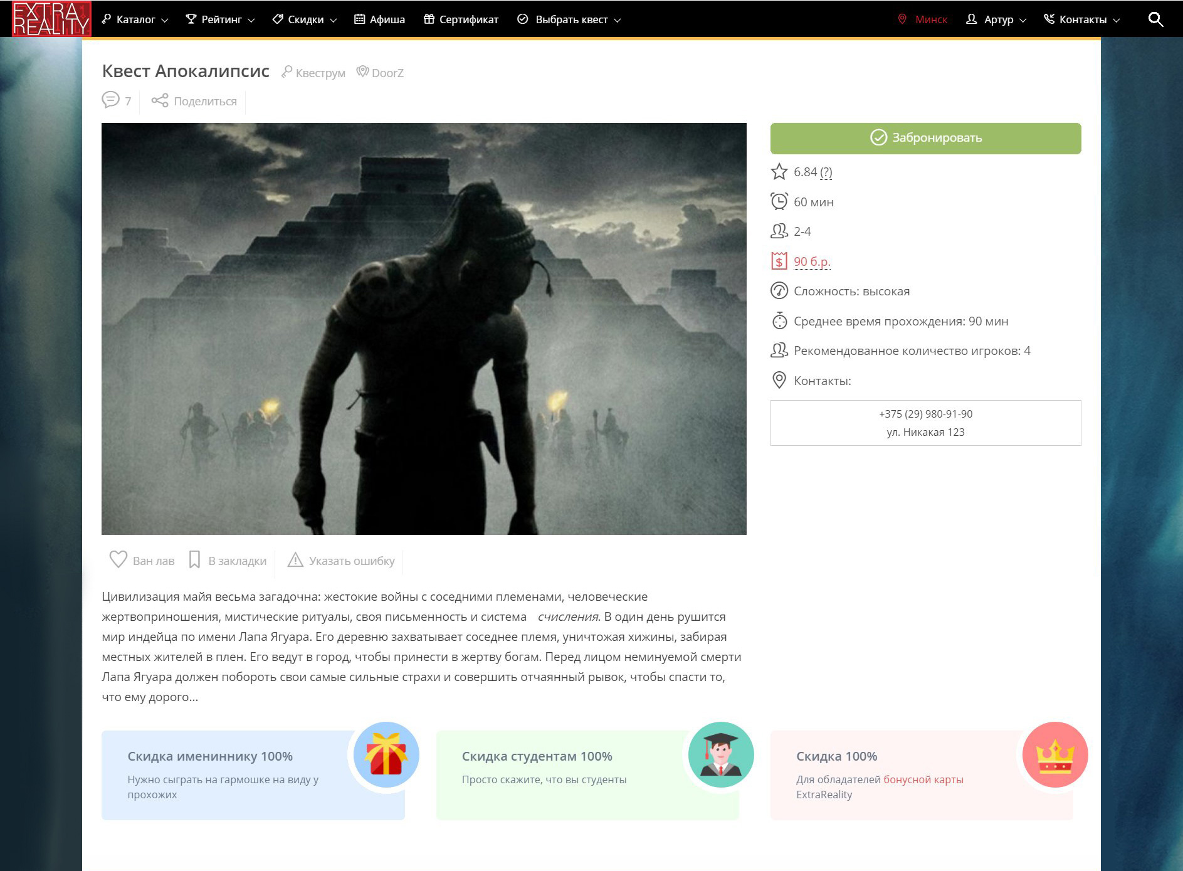Click the comment count 7
The image size is (1183, 871).
[128, 101]
